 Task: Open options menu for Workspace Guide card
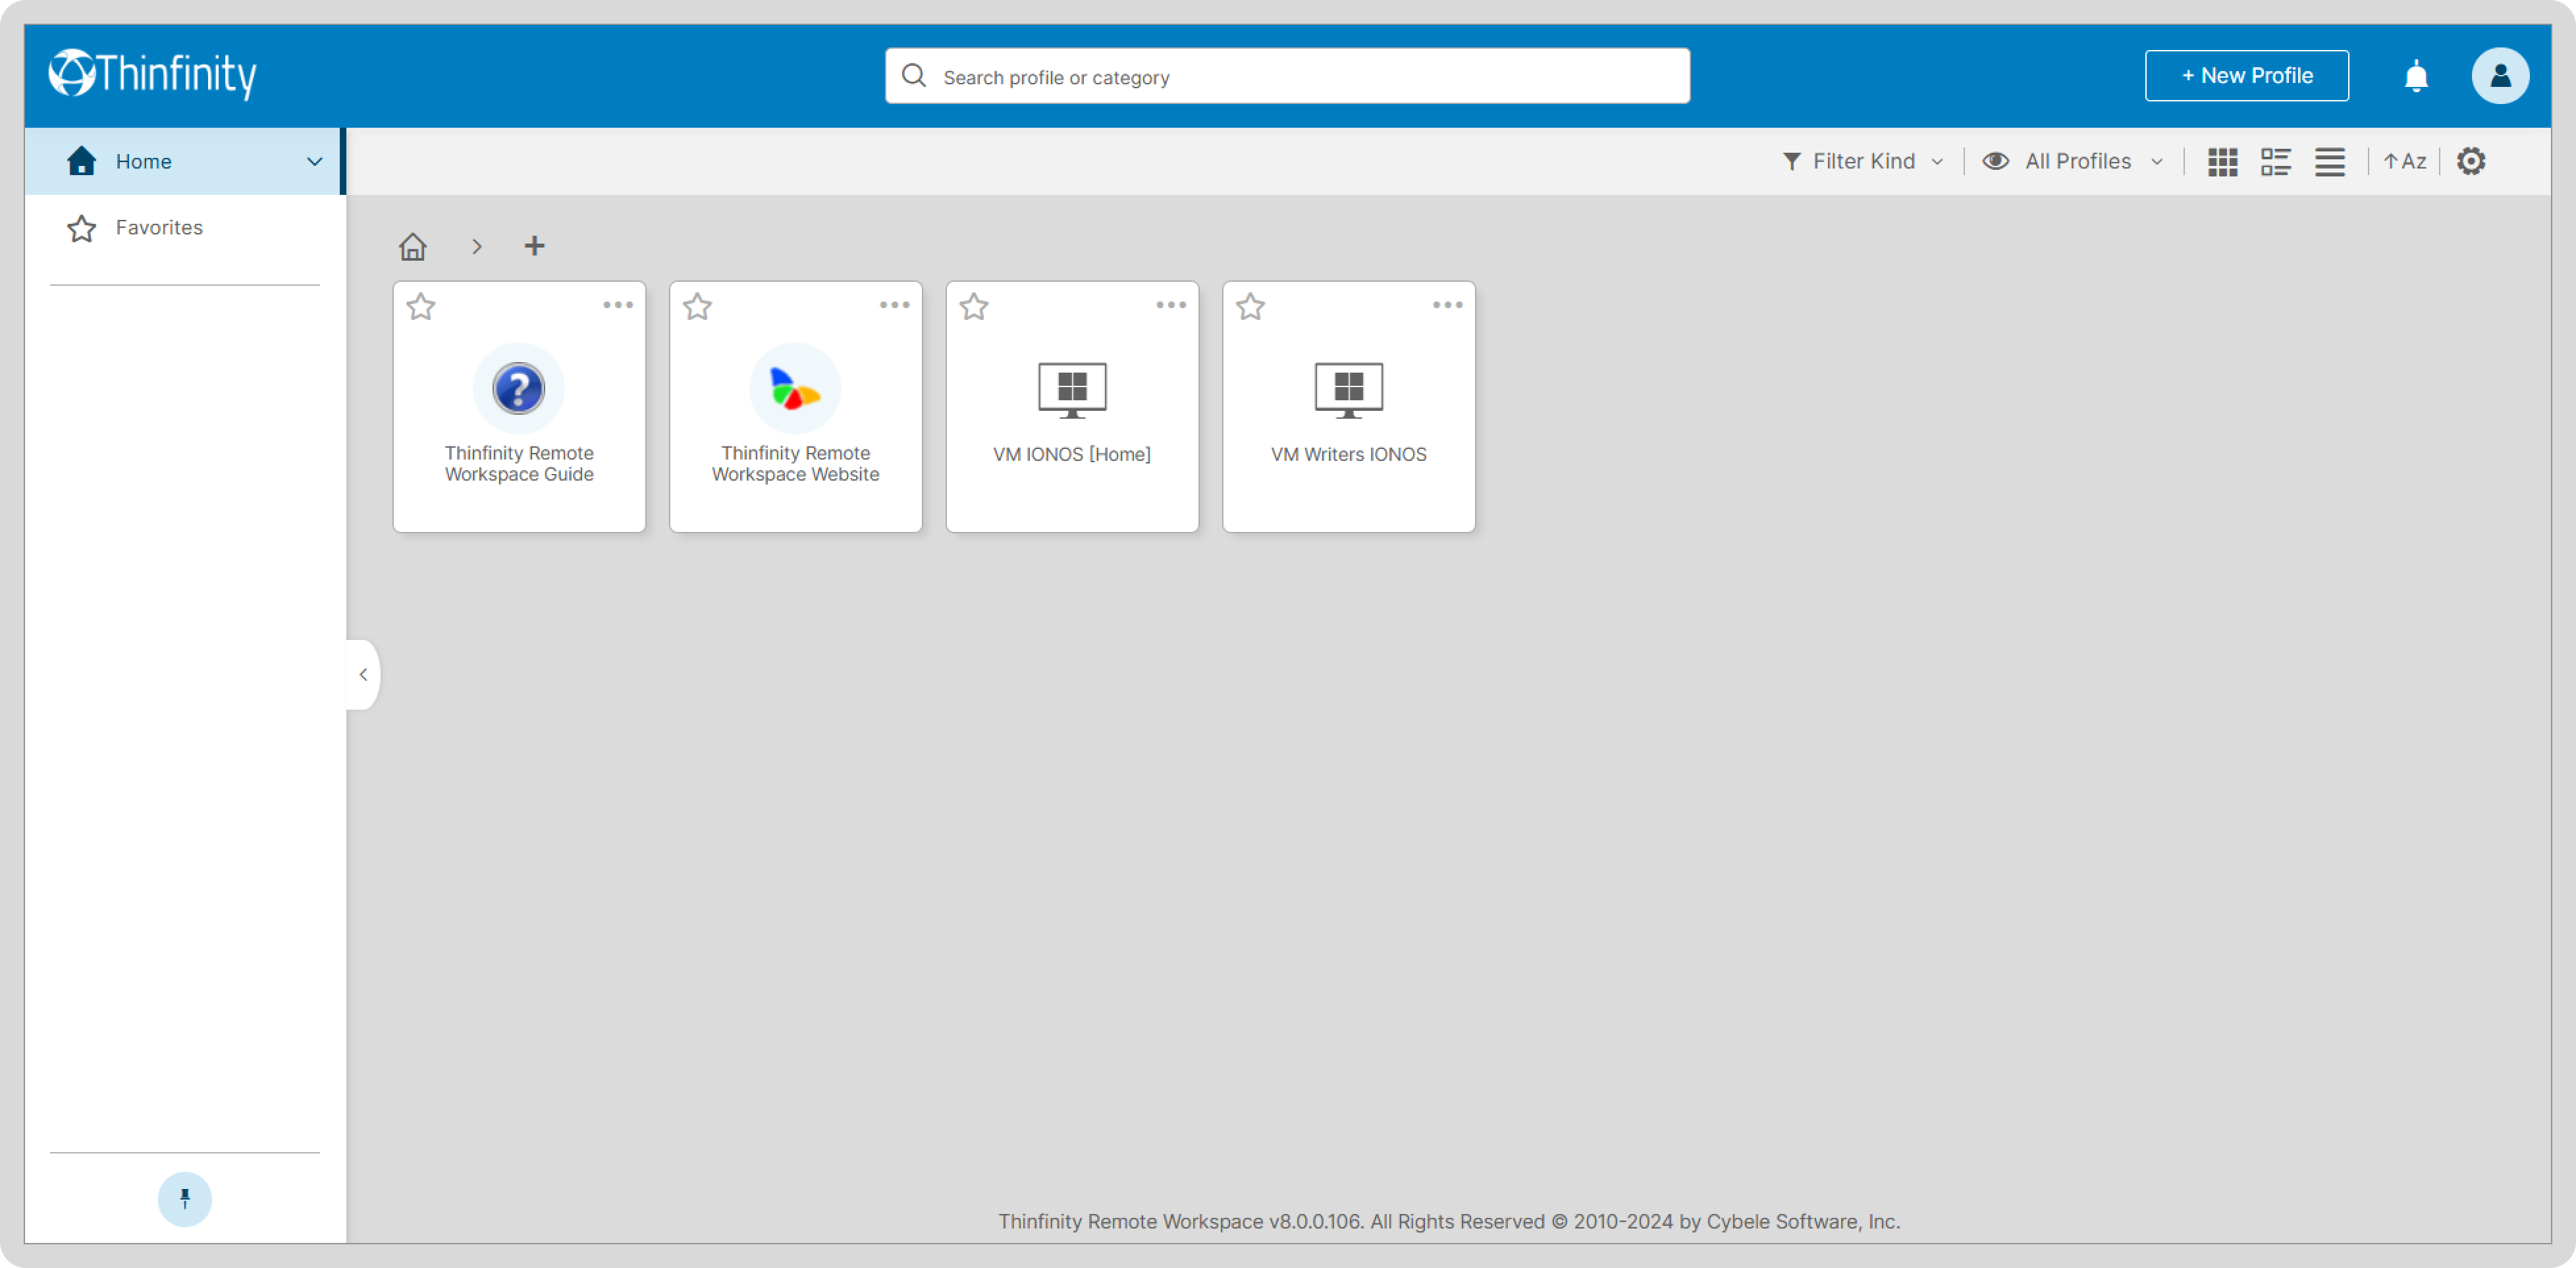pos(618,305)
